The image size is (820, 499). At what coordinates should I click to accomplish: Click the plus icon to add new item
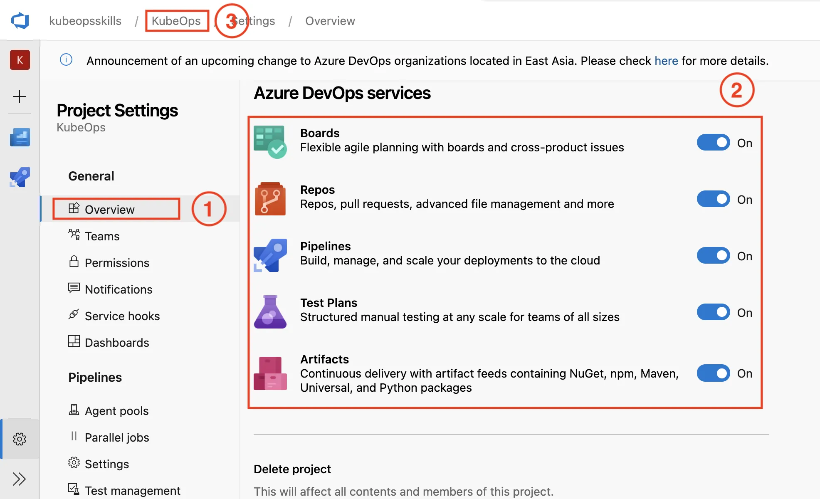[x=20, y=96]
